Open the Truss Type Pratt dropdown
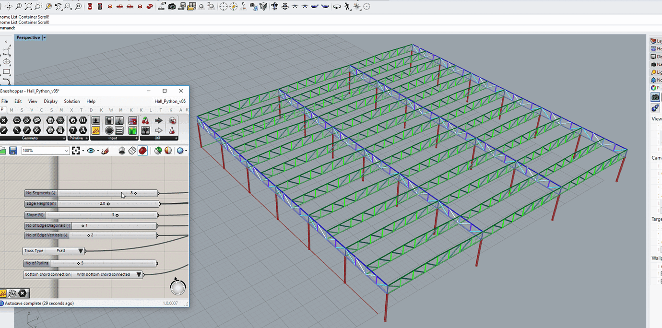 (81, 251)
